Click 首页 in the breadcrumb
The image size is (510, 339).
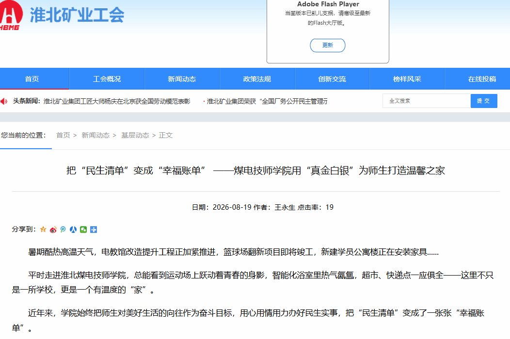(x=63, y=135)
